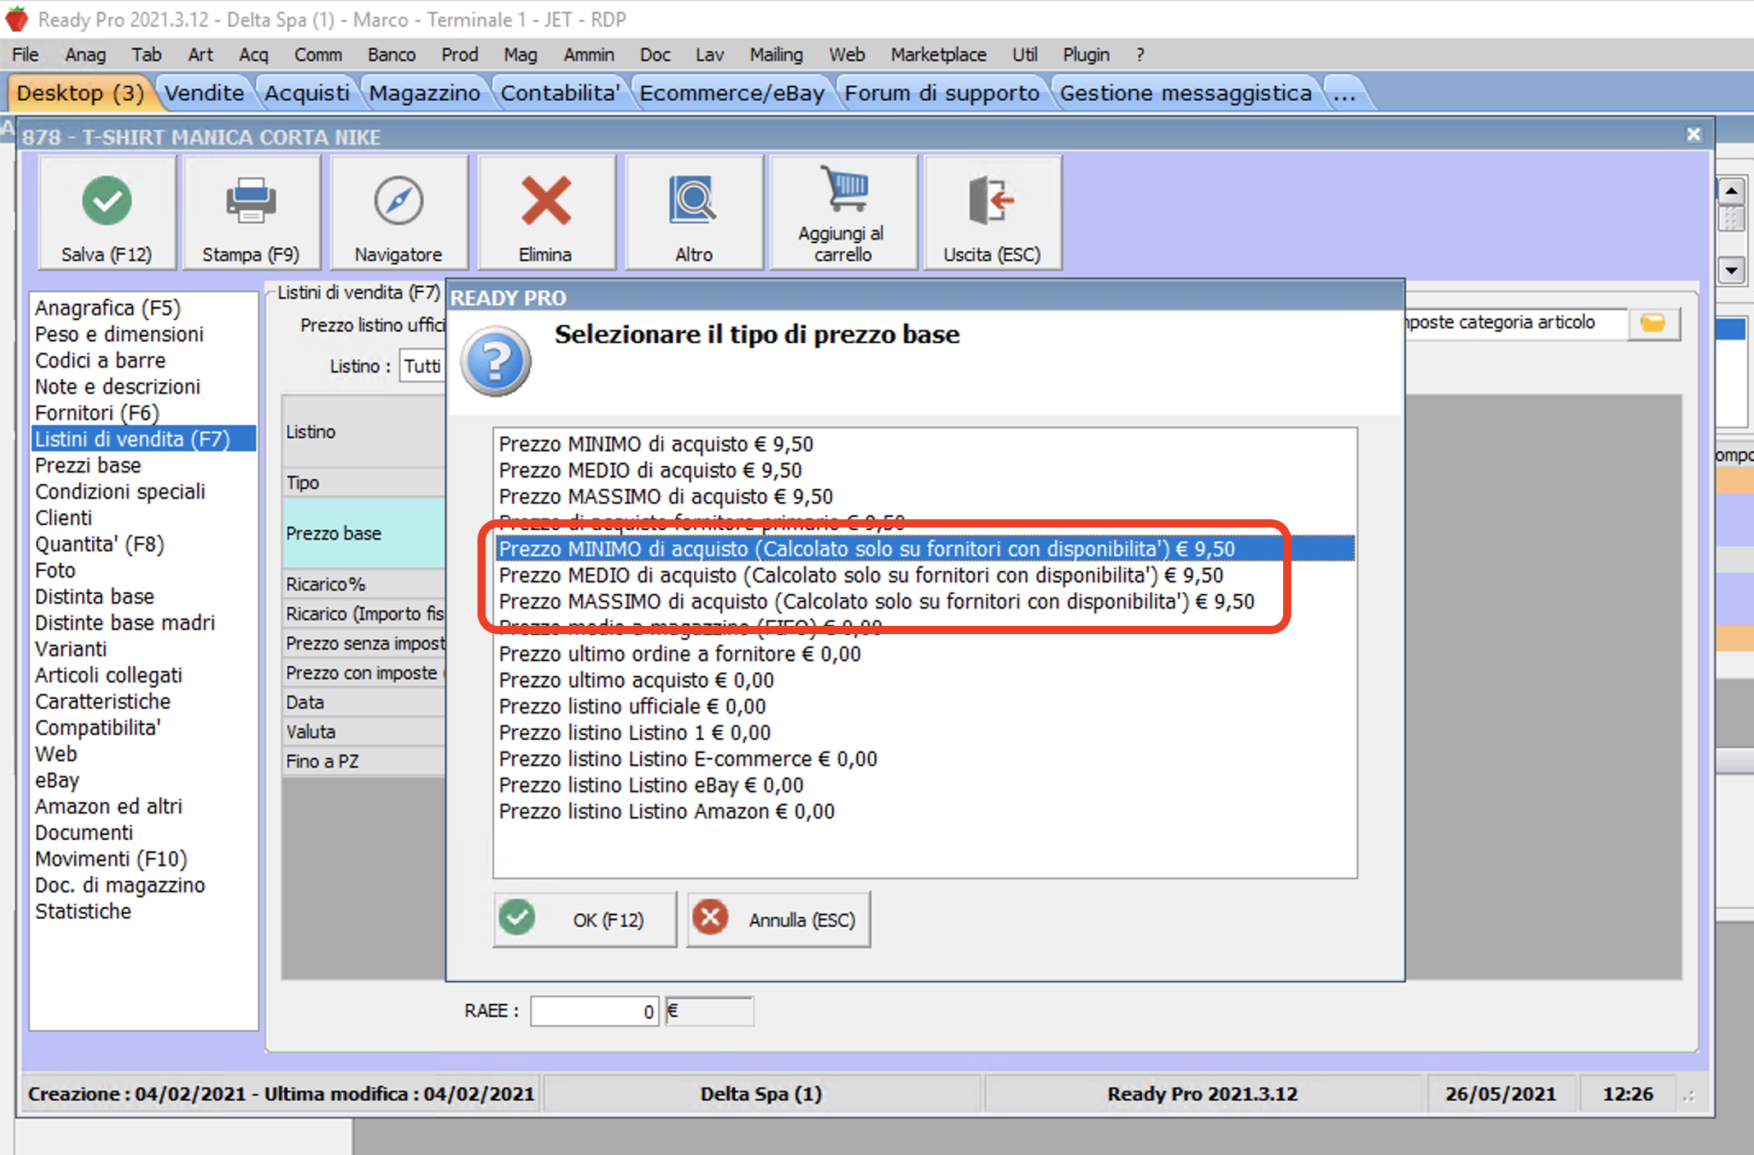Click the Elimina red X button
Image resolution: width=1754 pixels, height=1155 pixels.
[x=546, y=212]
